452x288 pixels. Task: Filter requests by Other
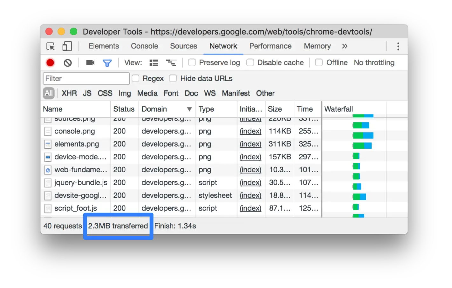click(x=265, y=93)
